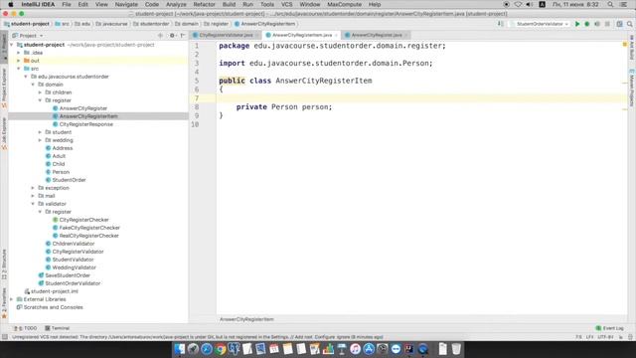Run StudentOrderValidator with green play button
This screenshot has height=358, width=636.
[x=577, y=24]
